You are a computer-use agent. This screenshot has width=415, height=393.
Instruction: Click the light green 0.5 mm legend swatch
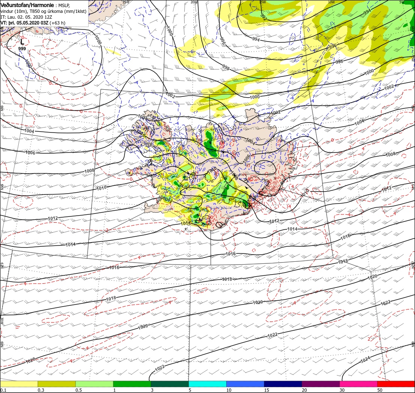click(94, 384)
